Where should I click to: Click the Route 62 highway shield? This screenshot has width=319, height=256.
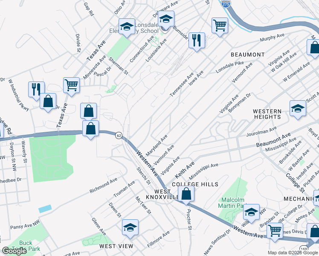coord(119,135)
